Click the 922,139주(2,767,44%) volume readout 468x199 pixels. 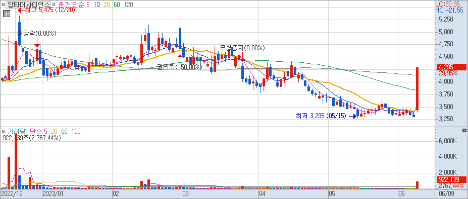coord(32,138)
